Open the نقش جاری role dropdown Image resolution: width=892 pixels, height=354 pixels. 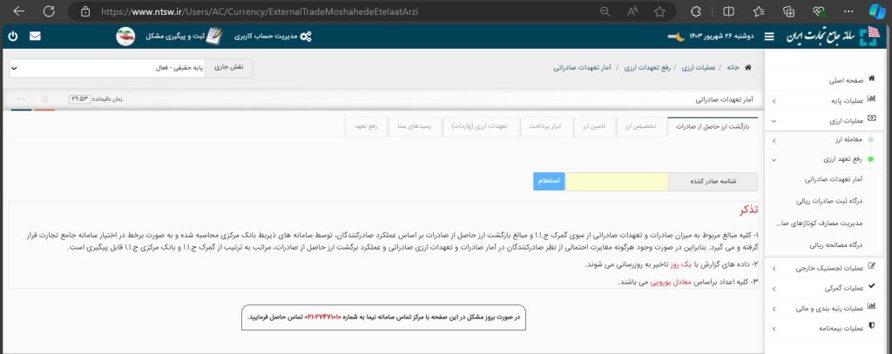point(107,68)
